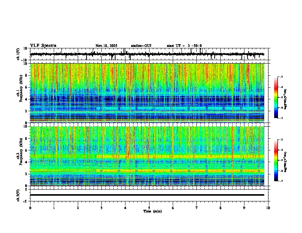302x233 pixels.
Task: Select the "Nov.18, 2025" date label
Action: point(106,46)
